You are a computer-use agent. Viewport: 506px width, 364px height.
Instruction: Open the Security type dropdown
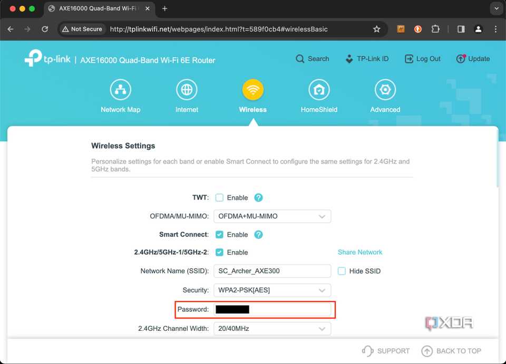coord(272,290)
